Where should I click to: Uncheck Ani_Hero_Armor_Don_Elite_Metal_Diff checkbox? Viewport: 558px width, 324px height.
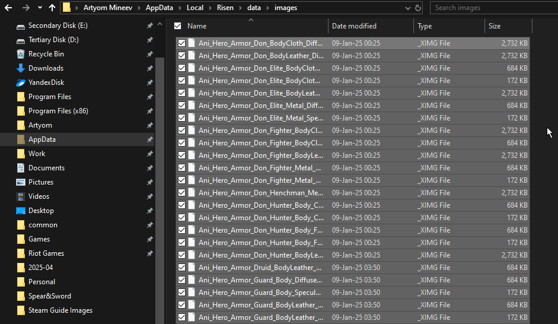click(182, 106)
